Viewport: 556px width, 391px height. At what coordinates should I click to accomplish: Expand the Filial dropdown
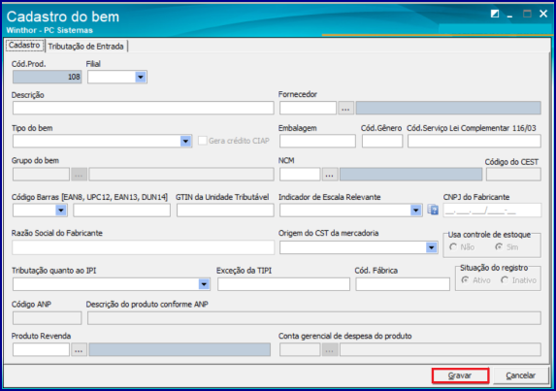[141, 77]
